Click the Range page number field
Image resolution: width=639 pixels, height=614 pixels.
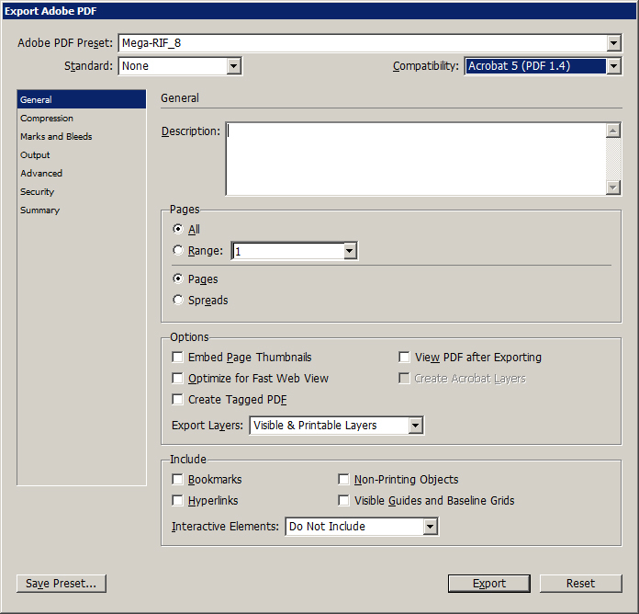288,251
